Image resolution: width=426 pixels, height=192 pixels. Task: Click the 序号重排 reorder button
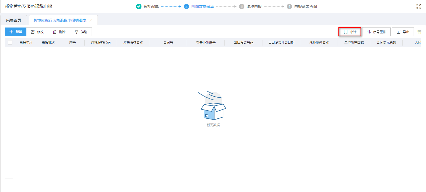click(376, 32)
